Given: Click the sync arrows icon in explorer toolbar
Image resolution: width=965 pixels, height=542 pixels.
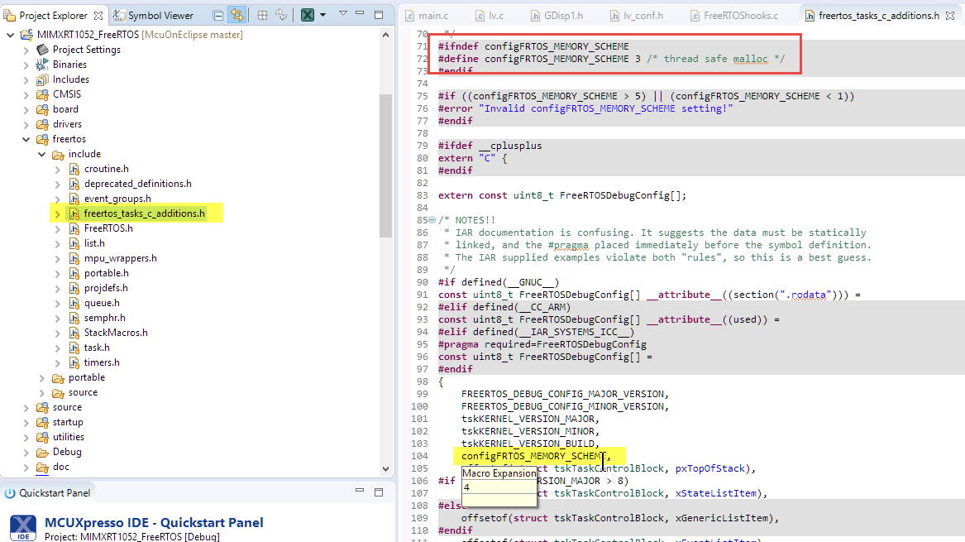Looking at the screenshot, I should click(x=281, y=15).
